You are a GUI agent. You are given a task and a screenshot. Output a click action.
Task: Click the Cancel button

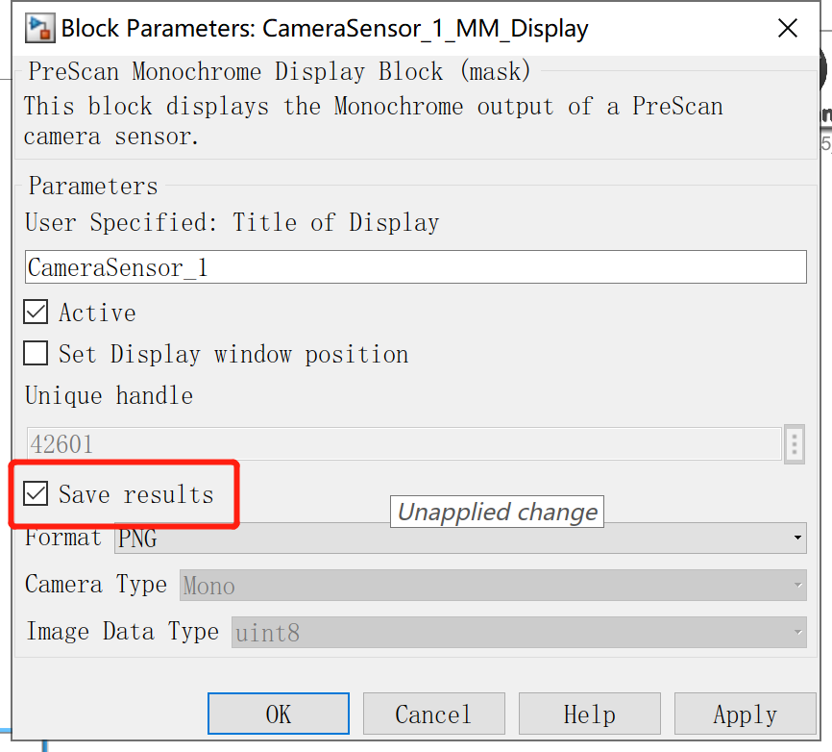[x=434, y=714]
